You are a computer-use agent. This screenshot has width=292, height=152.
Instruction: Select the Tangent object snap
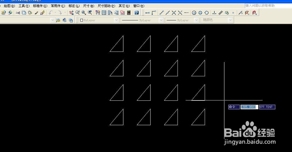click(x=206, y=13)
